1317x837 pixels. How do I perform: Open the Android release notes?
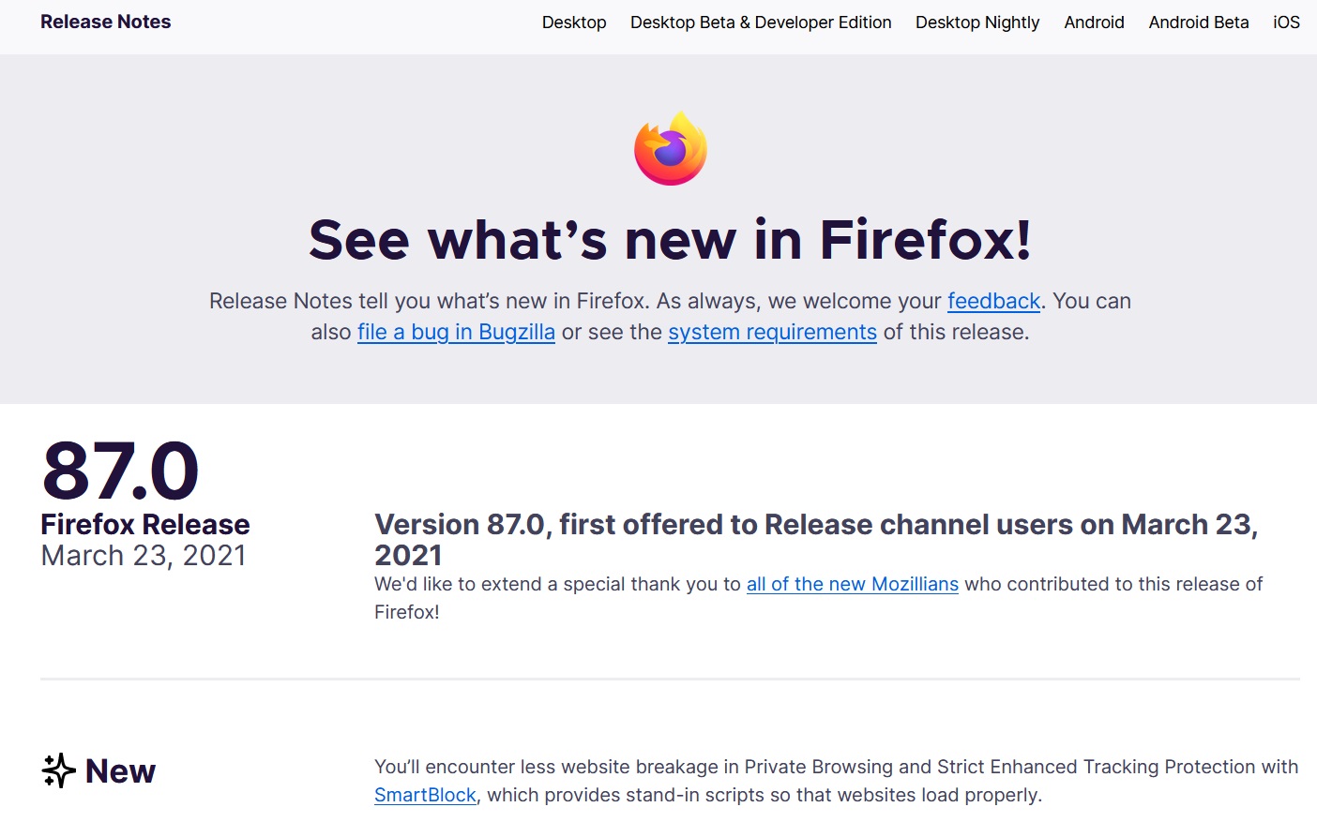click(x=1094, y=22)
